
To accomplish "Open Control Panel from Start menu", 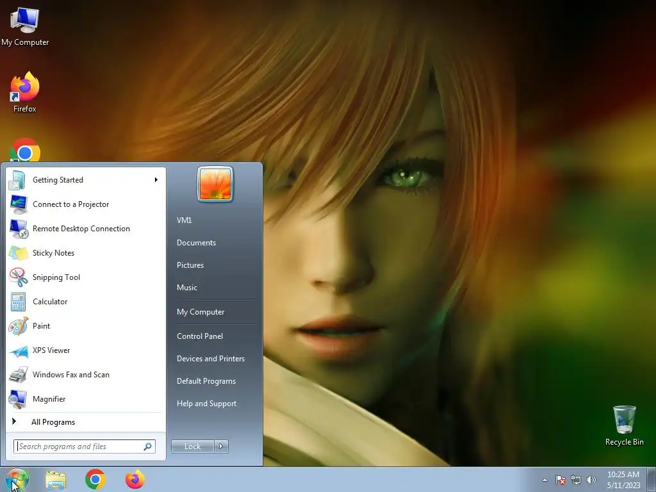I will pyautogui.click(x=200, y=336).
